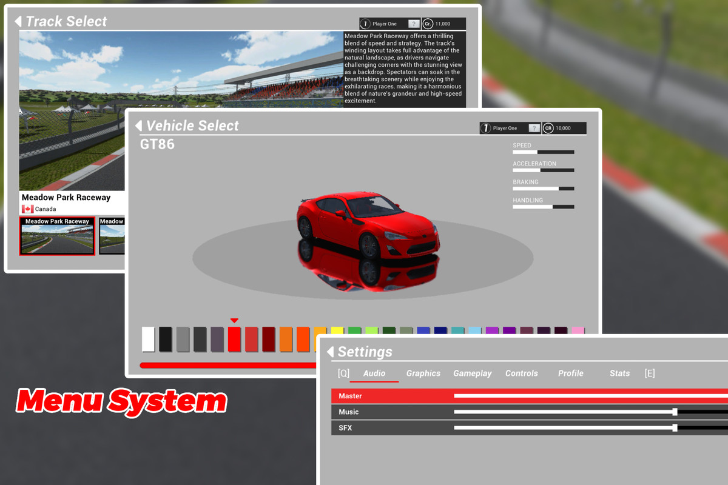Click the back arrow beside Settings

point(331,352)
